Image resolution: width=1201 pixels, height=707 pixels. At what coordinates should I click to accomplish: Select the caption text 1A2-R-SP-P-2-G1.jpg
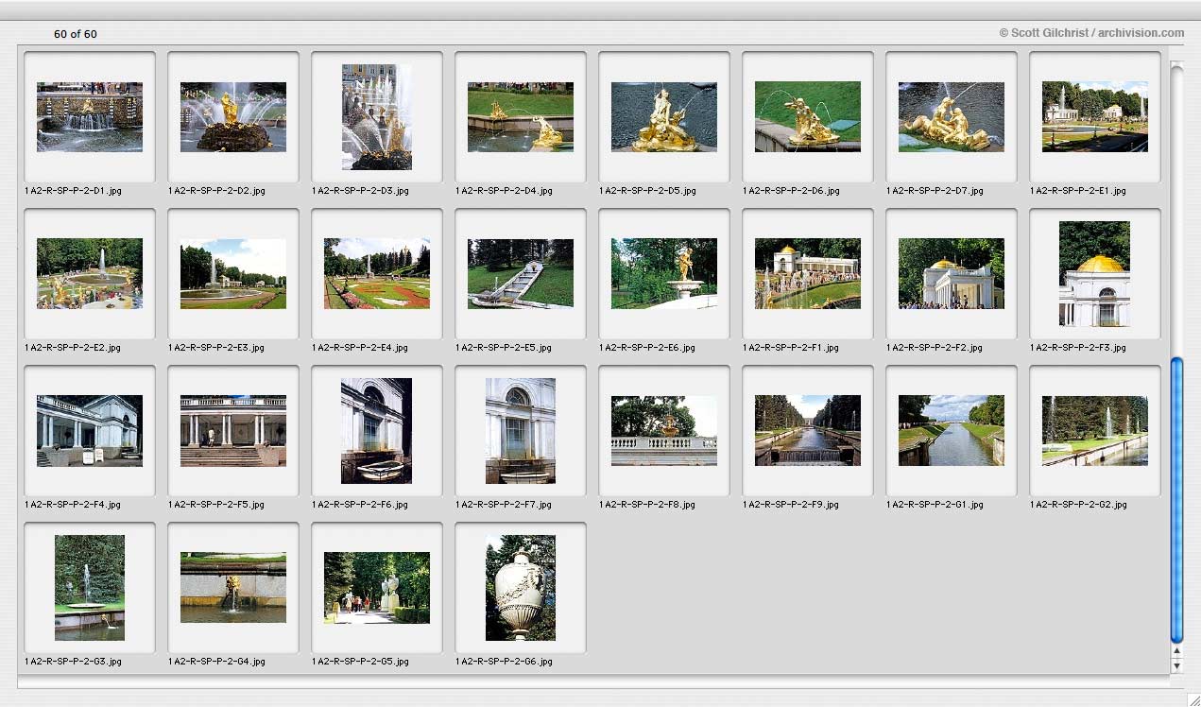[x=935, y=505]
